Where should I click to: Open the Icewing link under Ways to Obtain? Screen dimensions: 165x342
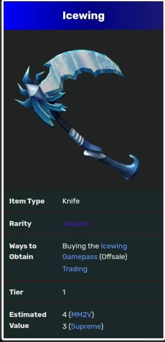(x=114, y=246)
